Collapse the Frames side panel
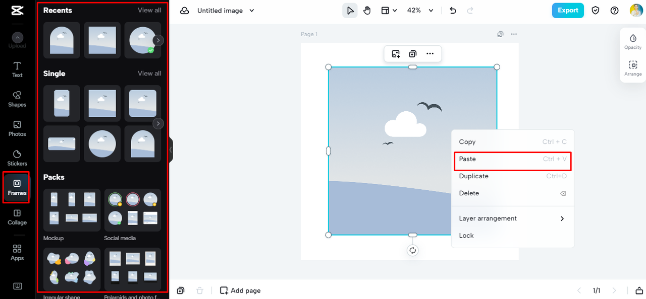This screenshot has height=299, width=646. click(171, 149)
